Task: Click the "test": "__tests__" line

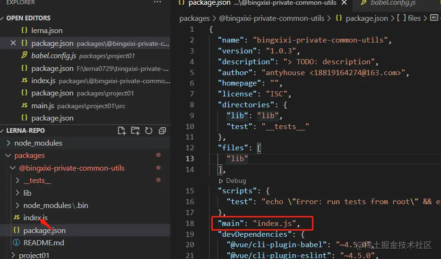Action: 268,127
